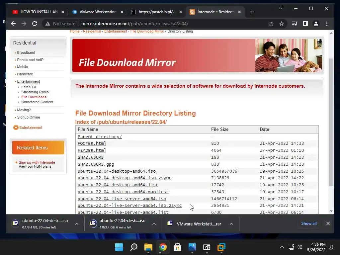The image size is (340, 255).
Task: Click the Not secure warning icon
Action: coord(48,24)
